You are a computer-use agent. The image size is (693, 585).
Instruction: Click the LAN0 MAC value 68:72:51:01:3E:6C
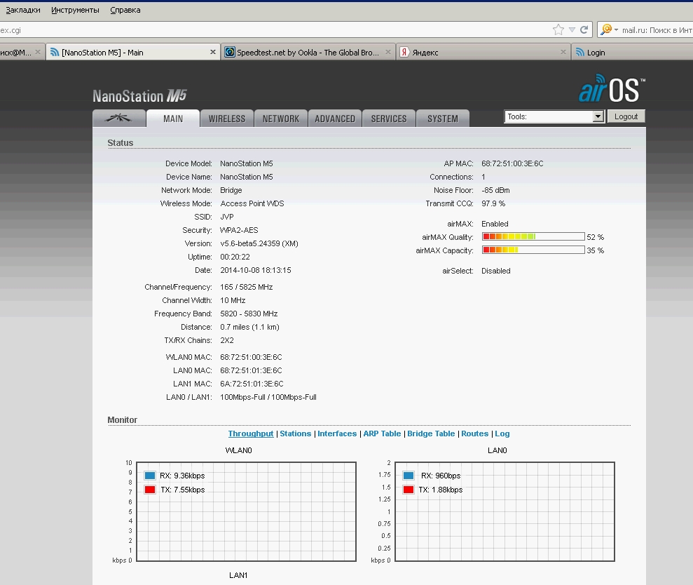click(251, 370)
